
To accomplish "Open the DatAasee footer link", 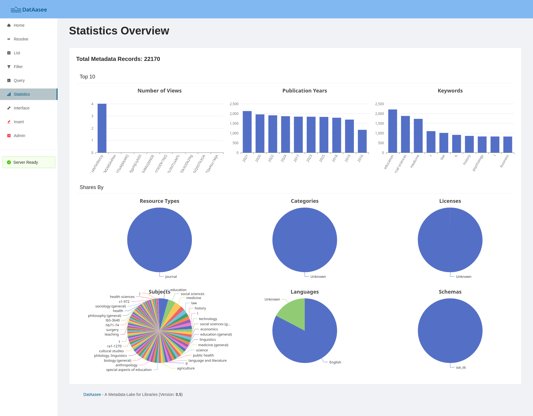I will (92, 394).
